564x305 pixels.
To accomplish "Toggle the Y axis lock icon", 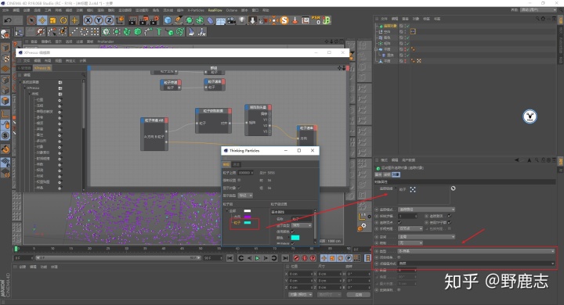I will pyautogui.click(x=99, y=20).
